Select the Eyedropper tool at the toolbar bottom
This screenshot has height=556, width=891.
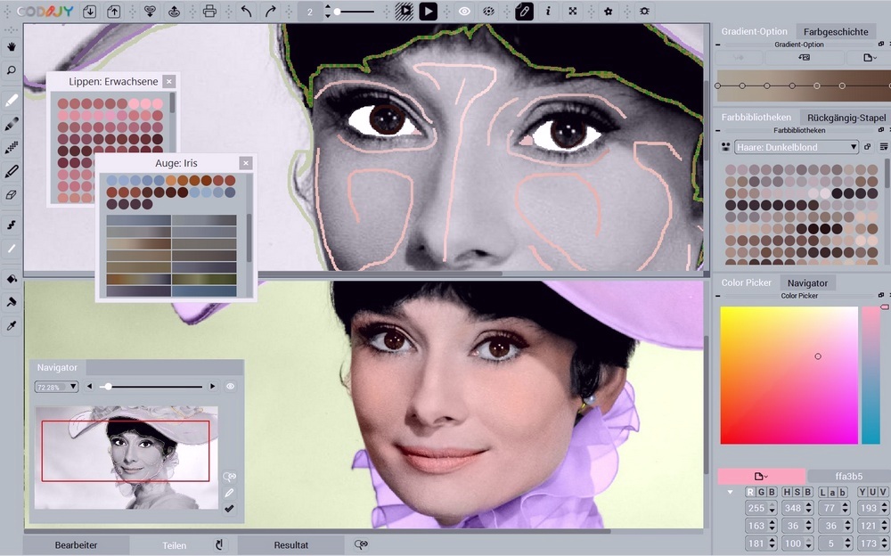(11, 326)
